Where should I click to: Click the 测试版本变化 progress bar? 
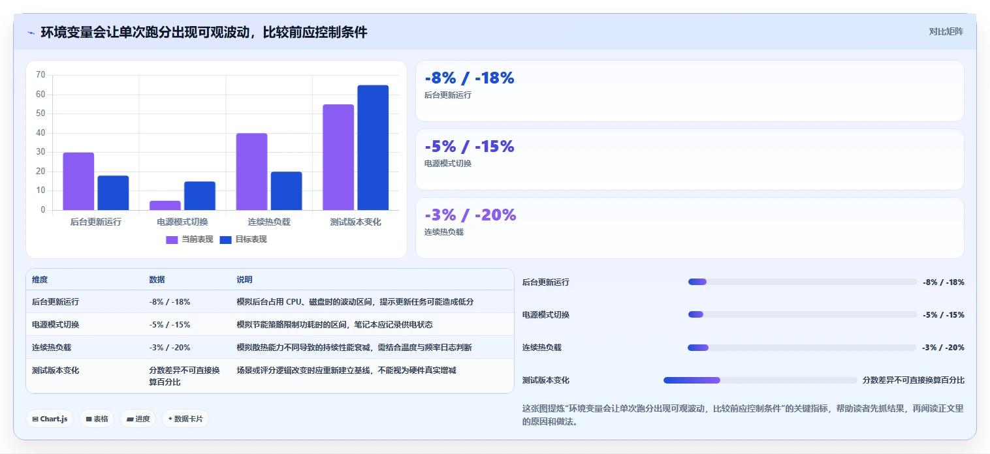tap(760, 380)
